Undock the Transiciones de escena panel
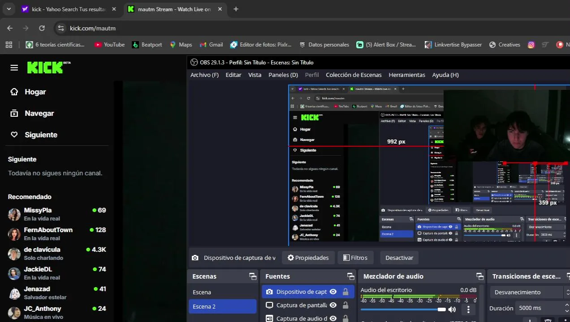 pos(567,276)
